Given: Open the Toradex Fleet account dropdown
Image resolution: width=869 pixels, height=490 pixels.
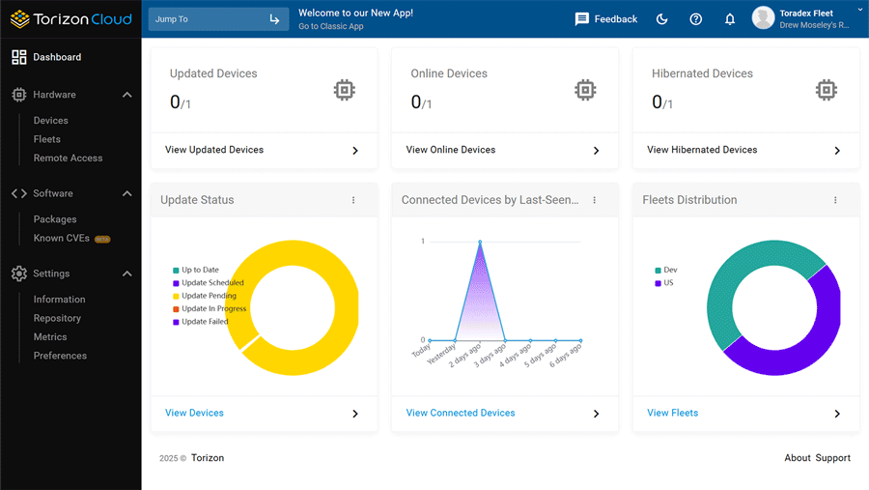Looking at the screenshot, I should [x=858, y=11].
